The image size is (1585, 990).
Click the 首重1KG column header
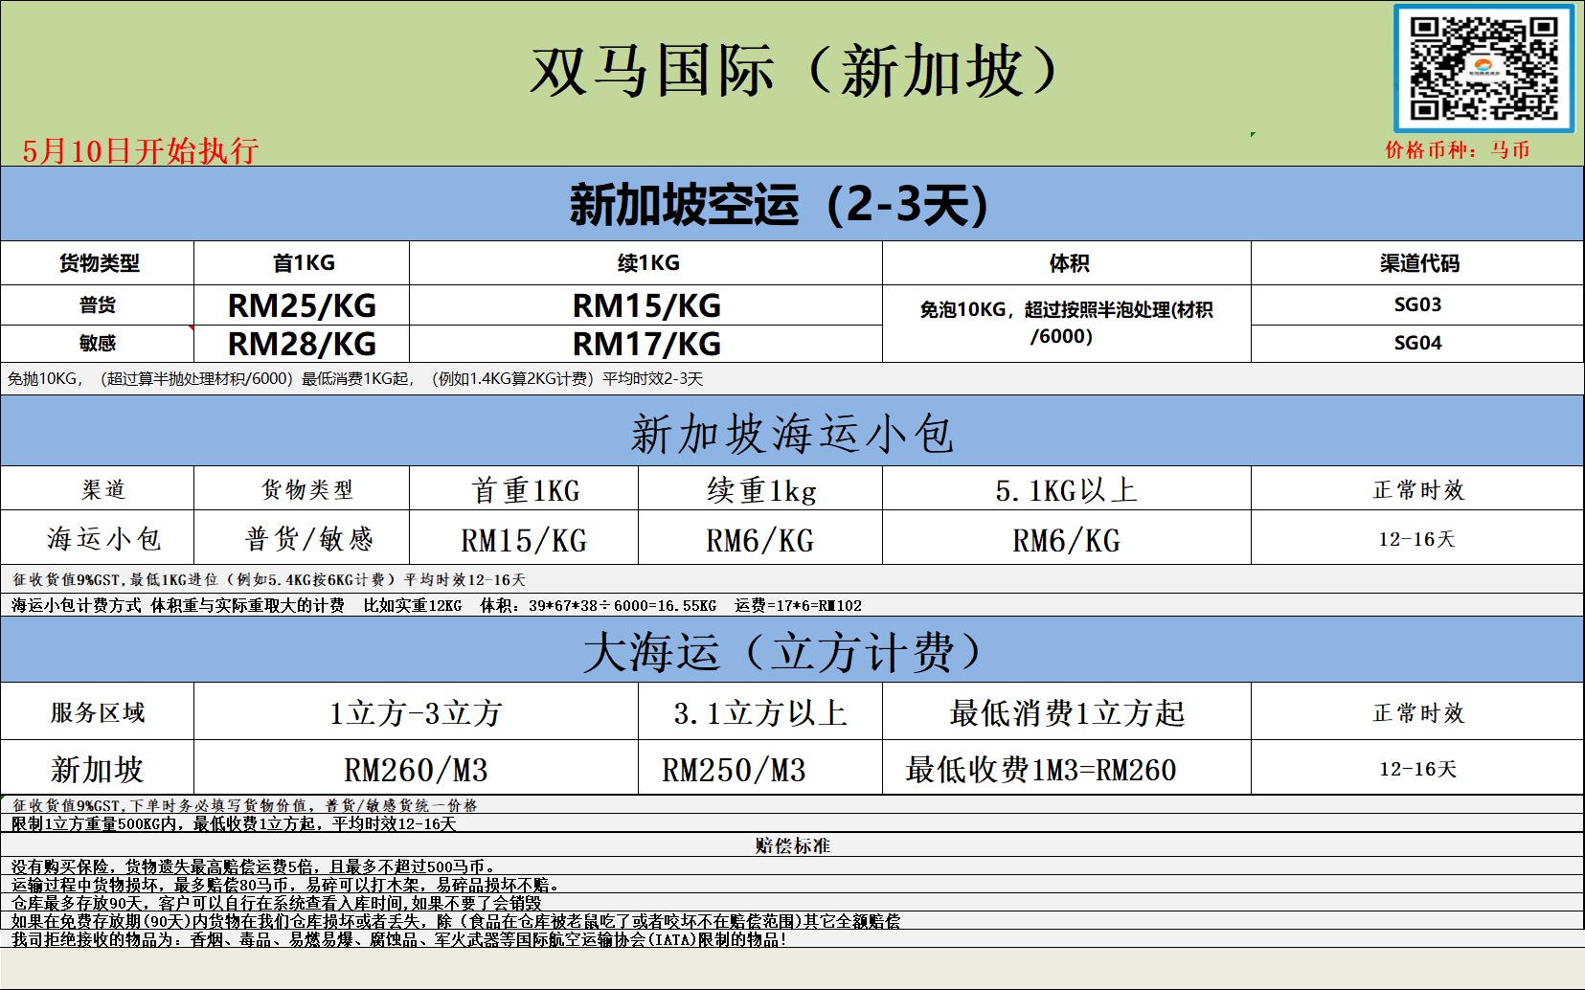[524, 489]
